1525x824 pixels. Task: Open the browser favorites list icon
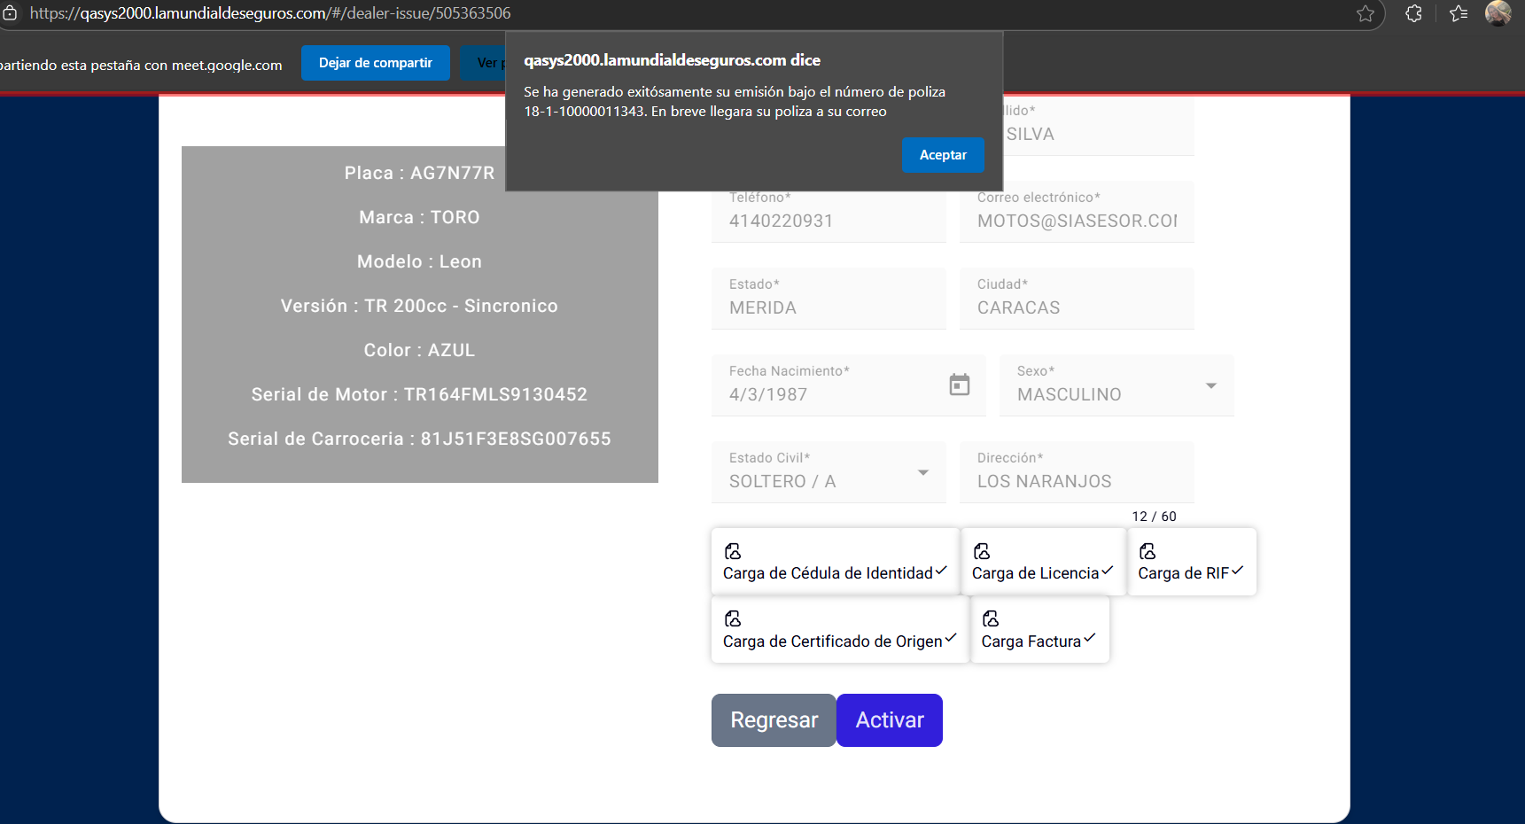click(1459, 13)
